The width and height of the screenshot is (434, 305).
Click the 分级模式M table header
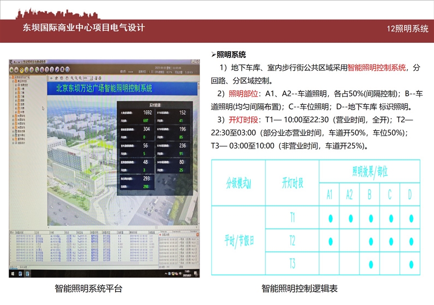tap(239, 183)
